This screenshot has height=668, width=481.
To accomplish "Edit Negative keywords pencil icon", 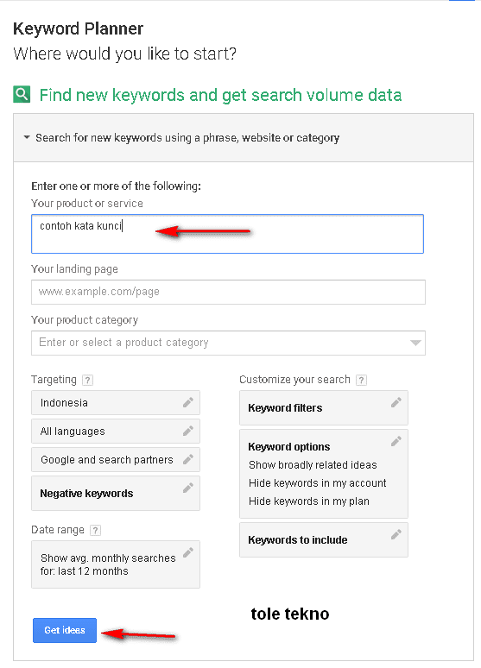I will [x=188, y=488].
